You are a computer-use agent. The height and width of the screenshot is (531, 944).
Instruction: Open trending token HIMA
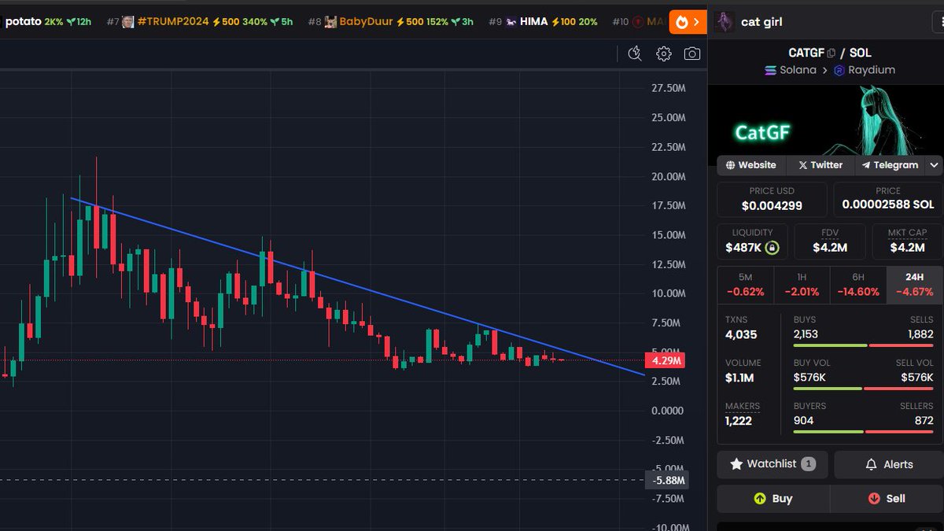544,22
